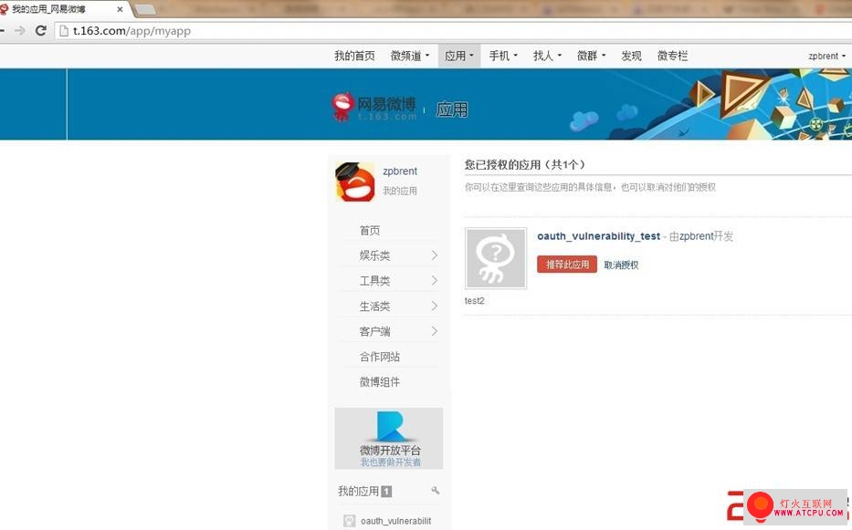Click the 我的应用 heading with count badge
The image size is (852, 530).
[x=364, y=492]
